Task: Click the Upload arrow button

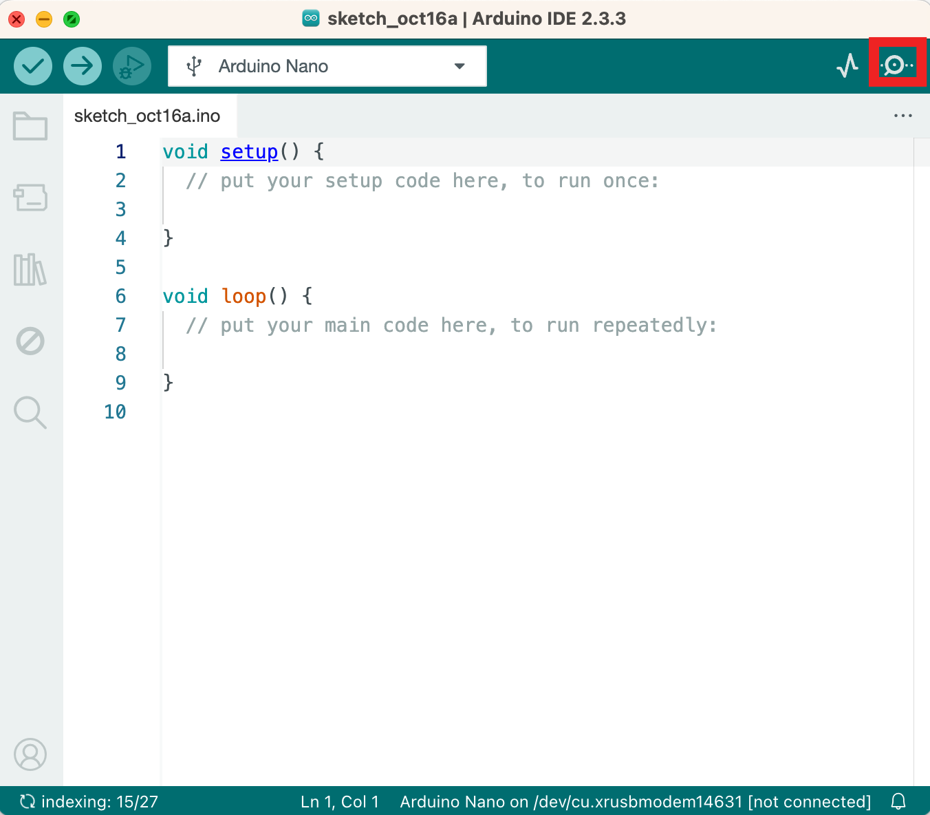Action: coord(83,66)
